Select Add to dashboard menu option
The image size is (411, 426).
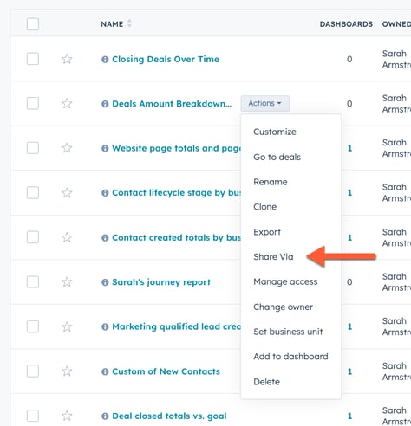[290, 357]
